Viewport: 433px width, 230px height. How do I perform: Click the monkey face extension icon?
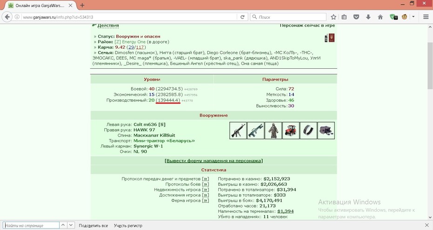(404, 17)
